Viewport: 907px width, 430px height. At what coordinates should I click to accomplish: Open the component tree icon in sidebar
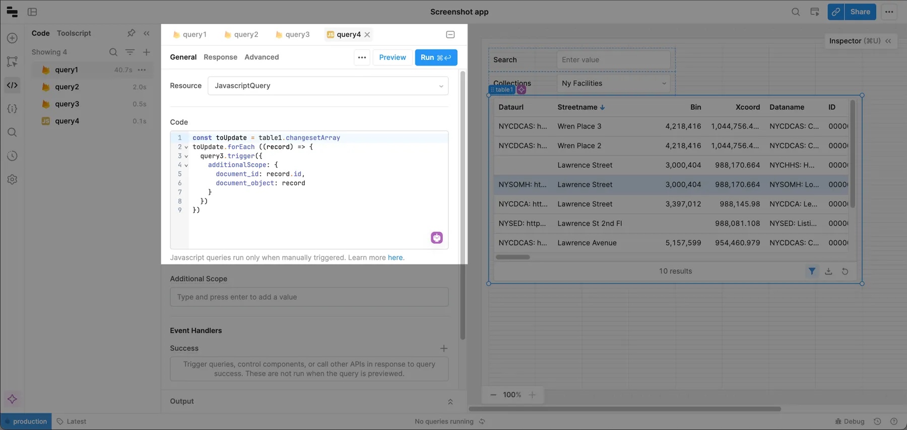12,61
